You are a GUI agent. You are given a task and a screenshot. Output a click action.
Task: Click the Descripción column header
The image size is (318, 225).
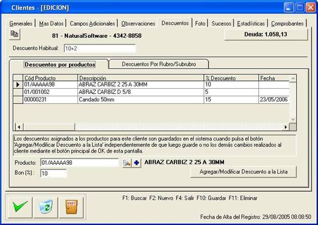coord(141,78)
